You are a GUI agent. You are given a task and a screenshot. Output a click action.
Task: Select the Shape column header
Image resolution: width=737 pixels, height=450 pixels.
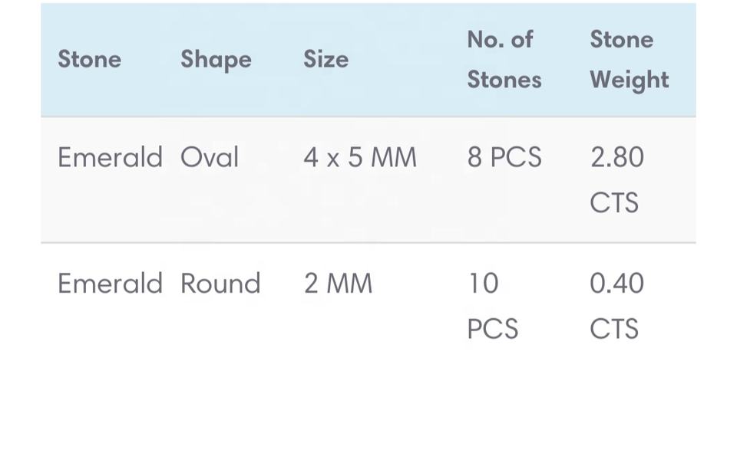click(x=216, y=60)
